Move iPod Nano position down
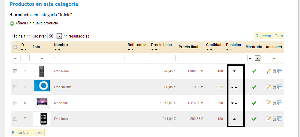The image size is (300, 137). click(234, 71)
